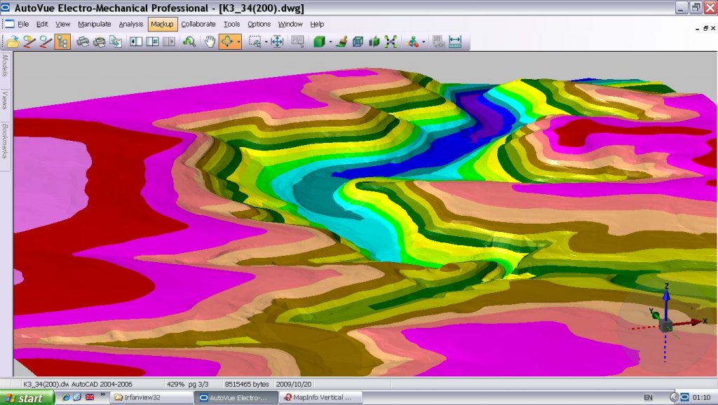Toggle the highlighted model tree button
Image resolution: width=718 pixels, height=405 pixels.
coord(62,42)
